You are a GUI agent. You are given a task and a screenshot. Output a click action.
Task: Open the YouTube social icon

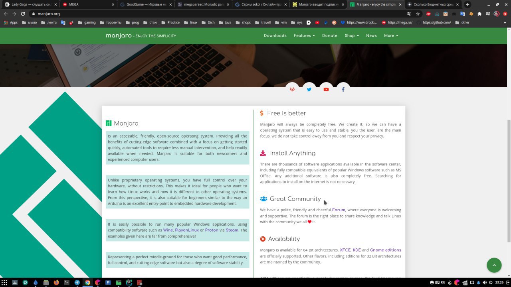326,89
